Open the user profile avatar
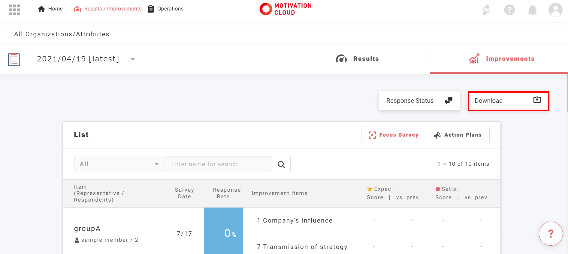568x254 pixels. click(x=555, y=10)
